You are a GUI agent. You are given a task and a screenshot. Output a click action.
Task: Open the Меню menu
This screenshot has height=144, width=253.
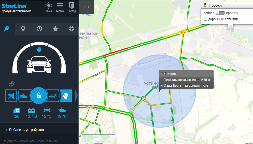[60, 7]
